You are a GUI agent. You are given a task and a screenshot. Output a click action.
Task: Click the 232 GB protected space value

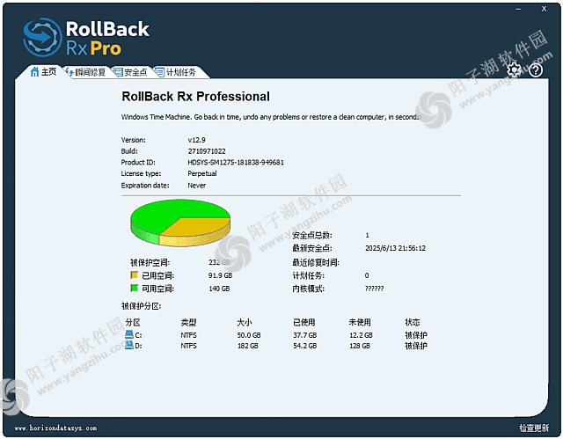click(219, 262)
